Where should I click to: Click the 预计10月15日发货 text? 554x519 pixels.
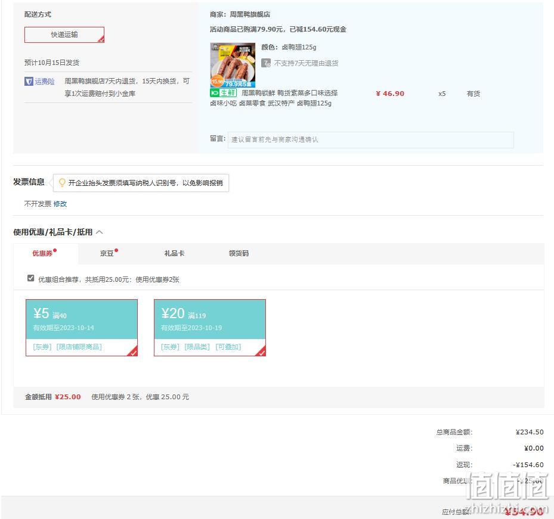pyautogui.click(x=52, y=63)
